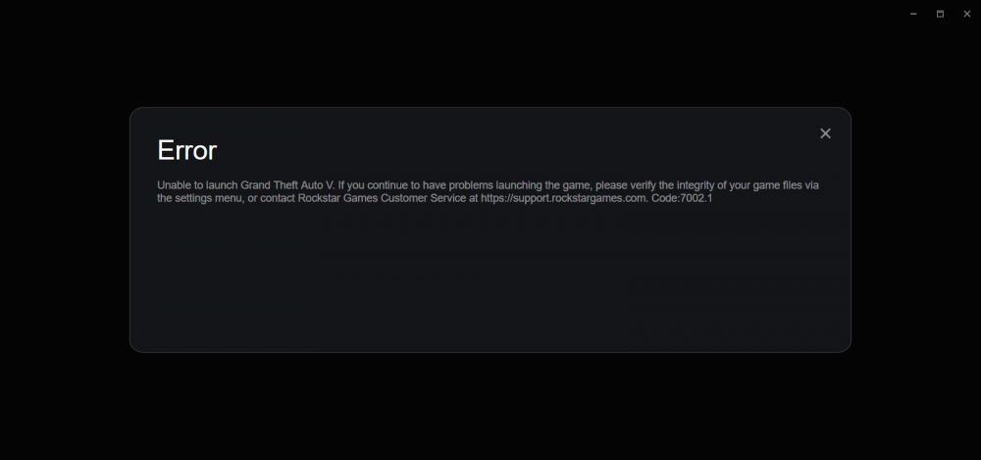Click empty area inside the error dialog
Image resolution: width=981 pixels, height=460 pixels.
coord(490,281)
